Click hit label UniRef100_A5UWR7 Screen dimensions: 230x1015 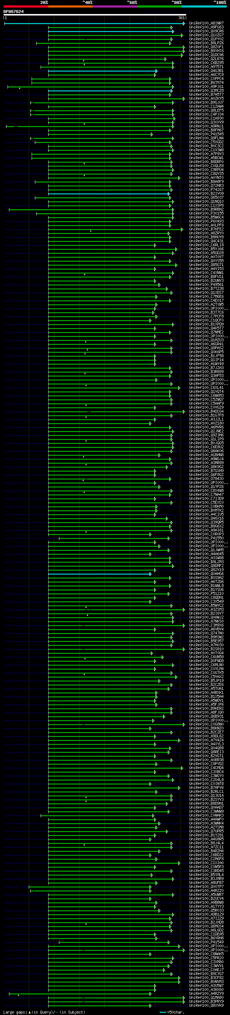point(206,895)
